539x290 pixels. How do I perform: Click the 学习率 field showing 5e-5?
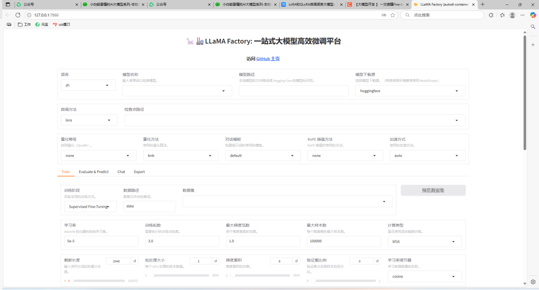coord(101,241)
